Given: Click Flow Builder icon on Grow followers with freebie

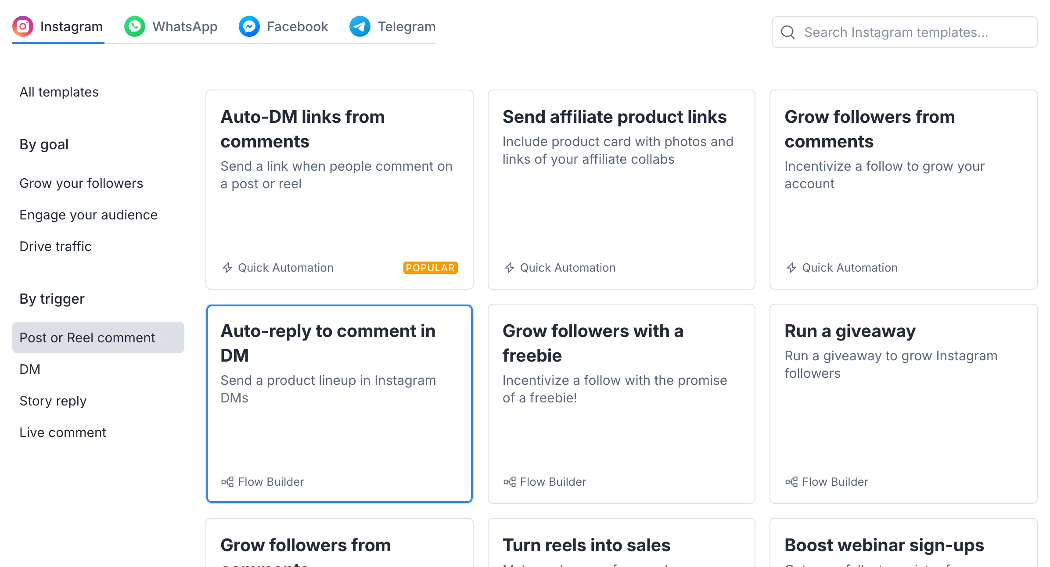Looking at the screenshot, I should tap(509, 482).
